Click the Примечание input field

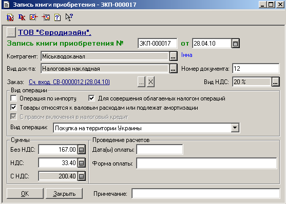click(x=206, y=193)
